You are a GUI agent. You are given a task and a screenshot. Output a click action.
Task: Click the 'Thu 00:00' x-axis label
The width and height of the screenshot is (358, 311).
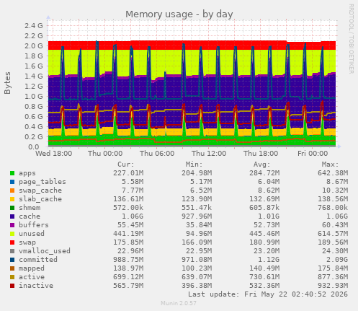click(x=105, y=154)
